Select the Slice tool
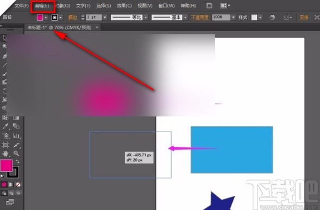The height and width of the screenshot is (210, 320). pos(16,145)
